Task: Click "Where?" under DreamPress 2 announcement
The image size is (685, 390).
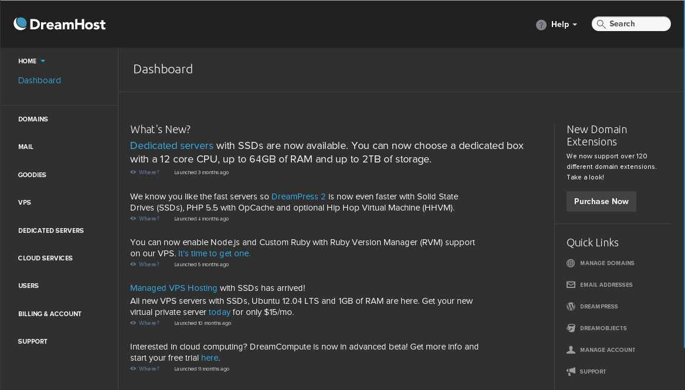Action: pyautogui.click(x=149, y=218)
